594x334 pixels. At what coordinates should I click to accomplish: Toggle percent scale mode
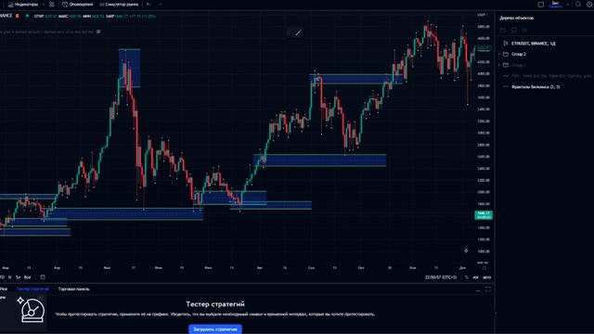coord(466,277)
